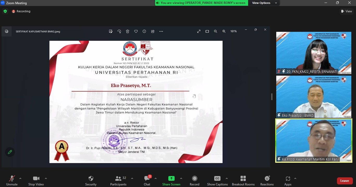Open Security settings

click(x=91, y=181)
